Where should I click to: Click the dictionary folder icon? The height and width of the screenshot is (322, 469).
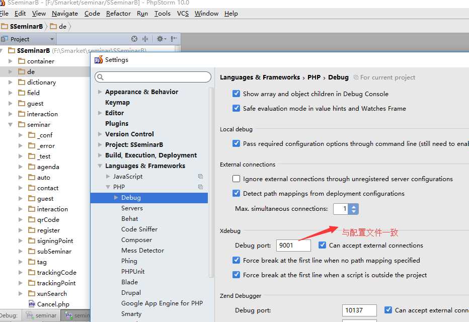tap(21, 82)
